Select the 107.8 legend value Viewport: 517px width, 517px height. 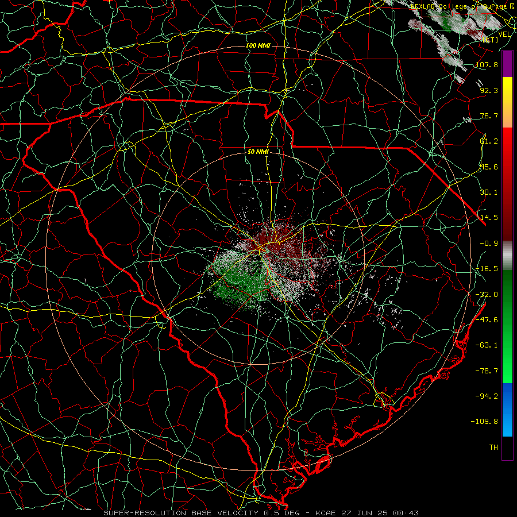click(487, 64)
